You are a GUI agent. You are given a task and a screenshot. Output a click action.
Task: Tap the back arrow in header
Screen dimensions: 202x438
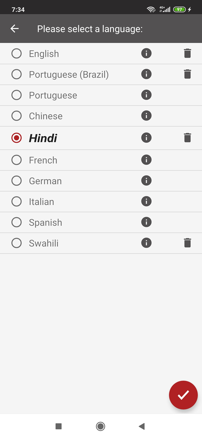point(15,28)
